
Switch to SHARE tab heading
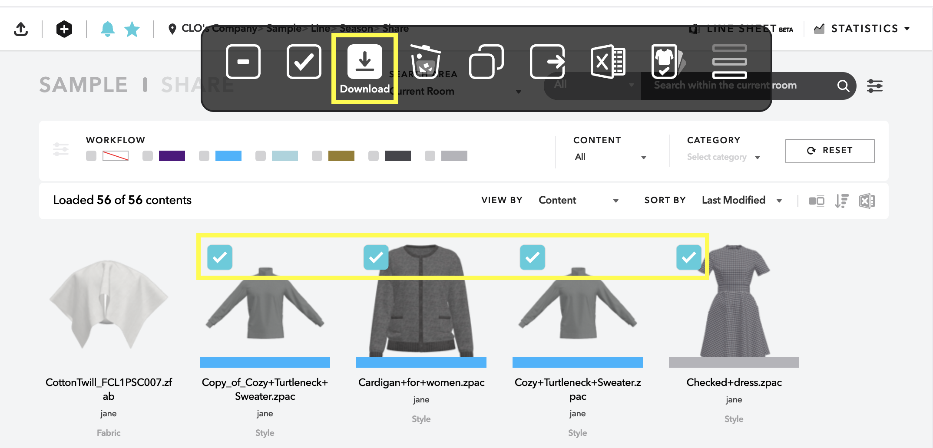pyautogui.click(x=198, y=85)
